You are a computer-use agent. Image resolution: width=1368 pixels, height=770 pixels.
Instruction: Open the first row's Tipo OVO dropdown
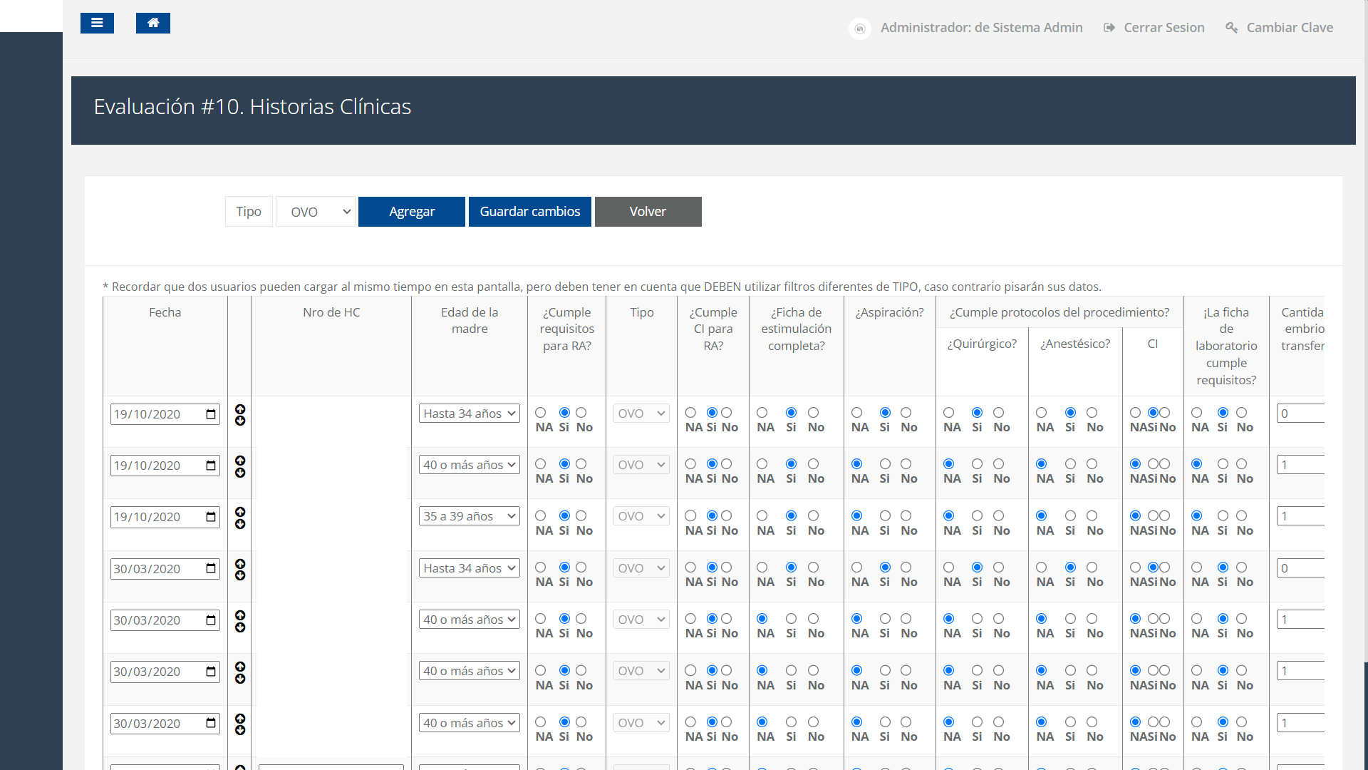pos(641,414)
